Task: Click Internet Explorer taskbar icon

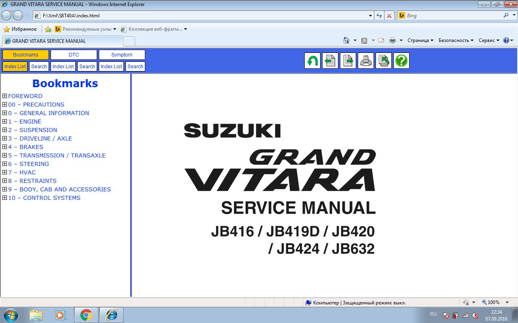Action: tap(111, 315)
